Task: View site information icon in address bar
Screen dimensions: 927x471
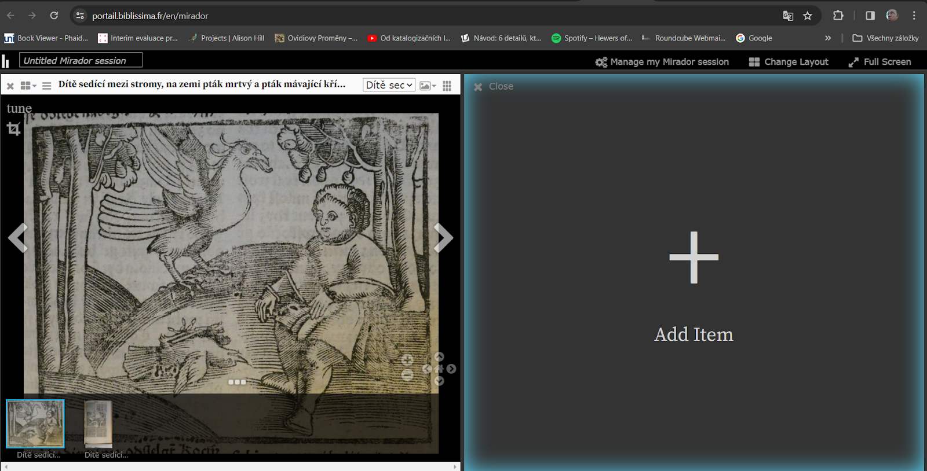Action: (x=80, y=16)
